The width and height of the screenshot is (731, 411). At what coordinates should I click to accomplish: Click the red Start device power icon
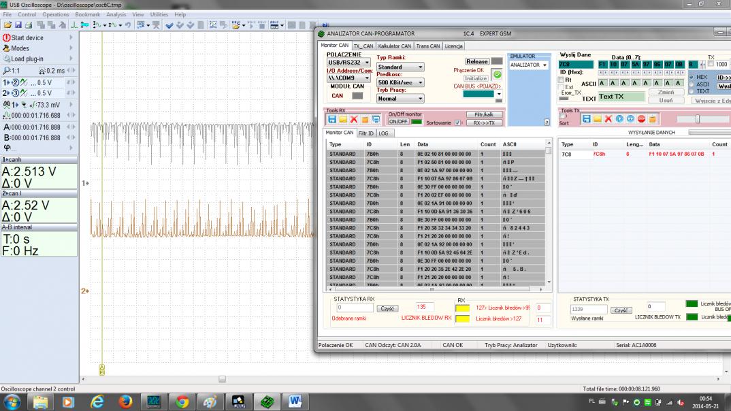click(x=7, y=38)
